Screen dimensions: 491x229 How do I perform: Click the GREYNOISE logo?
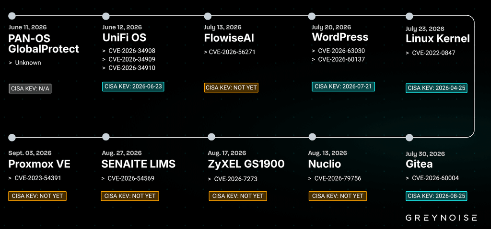click(x=441, y=218)
